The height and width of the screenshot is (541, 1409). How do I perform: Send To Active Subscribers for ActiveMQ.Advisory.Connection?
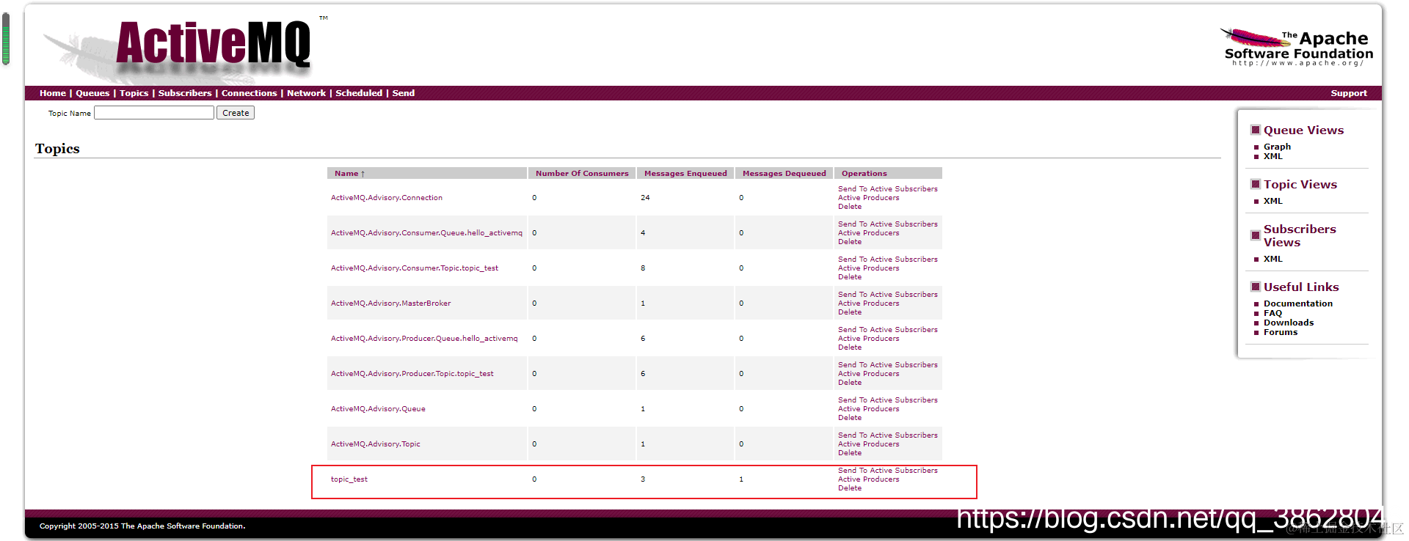(888, 189)
